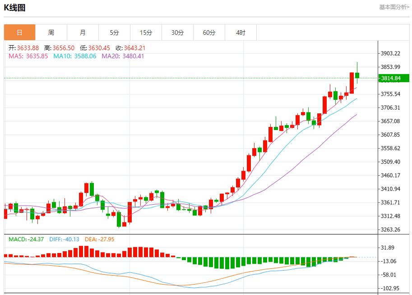412x295 pixels.
Task: Click the highlighted 日 (daily) tab
Action: pyautogui.click(x=19, y=32)
